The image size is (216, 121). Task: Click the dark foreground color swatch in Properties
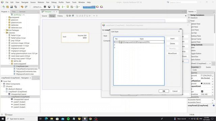click(x=201, y=83)
